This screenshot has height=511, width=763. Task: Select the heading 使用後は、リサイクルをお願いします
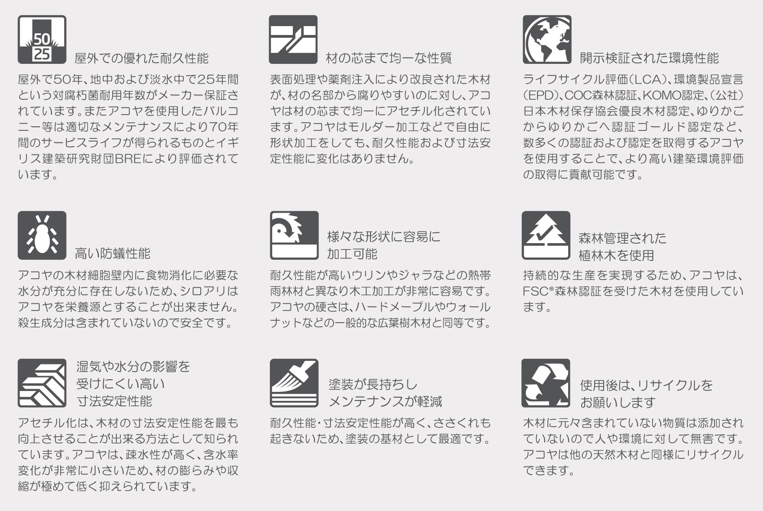click(x=646, y=394)
